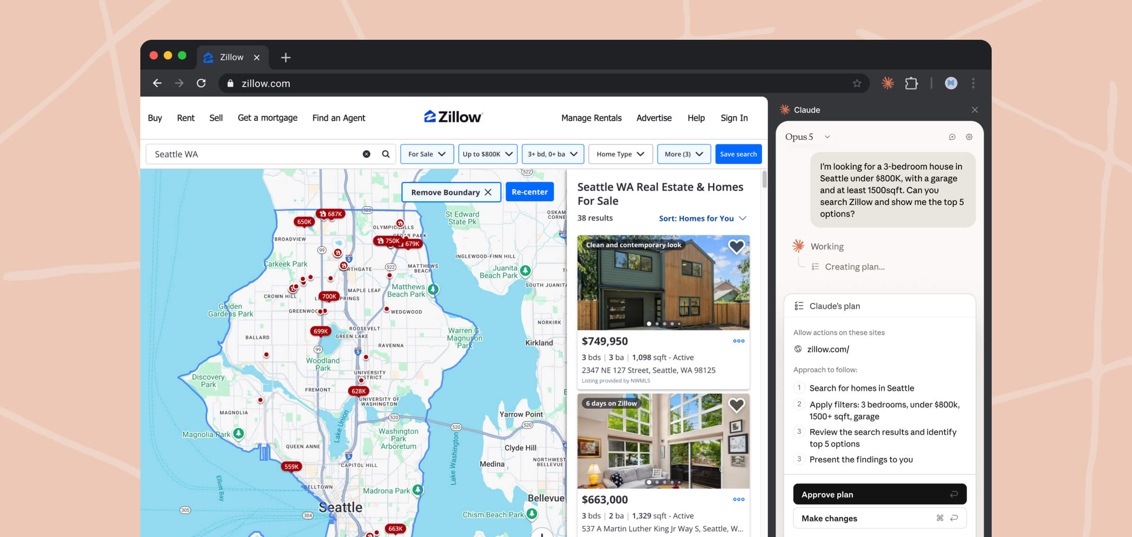Click the browser forward arrow
This screenshot has width=1132, height=537.
tap(179, 83)
